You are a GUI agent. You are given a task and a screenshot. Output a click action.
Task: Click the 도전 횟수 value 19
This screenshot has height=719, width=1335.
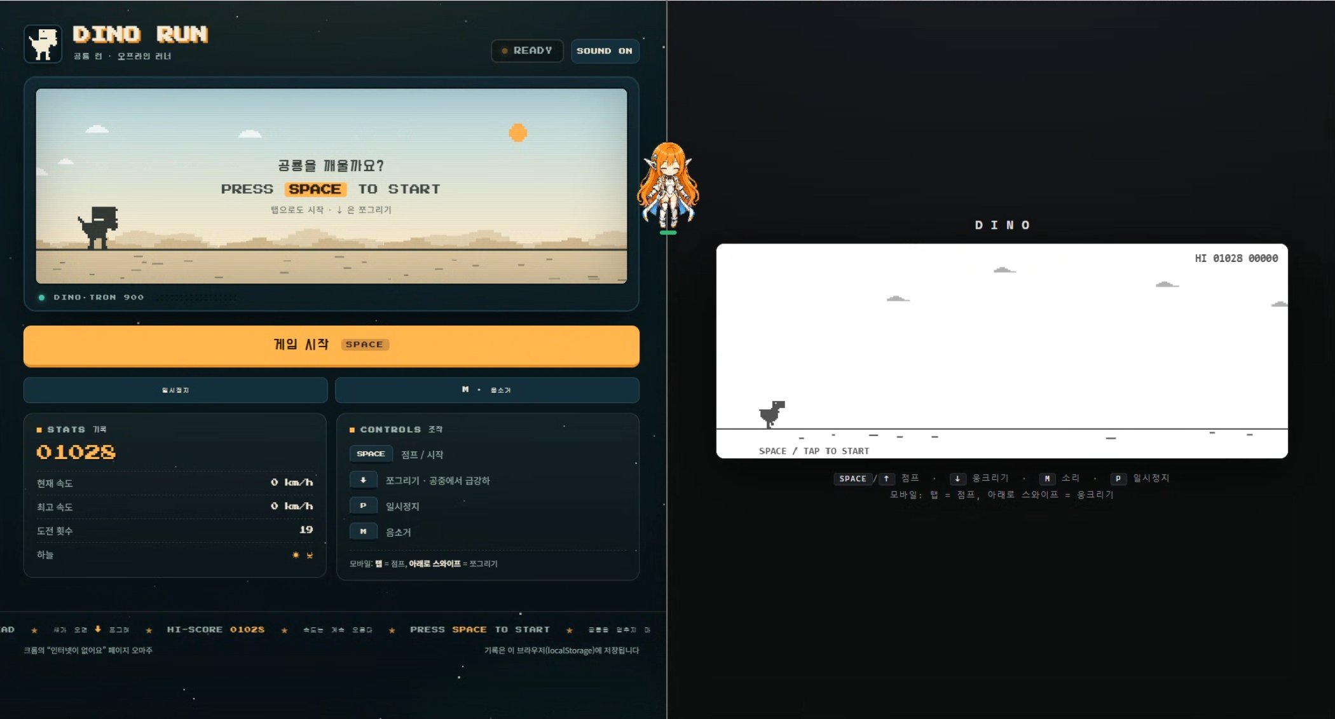click(x=306, y=530)
